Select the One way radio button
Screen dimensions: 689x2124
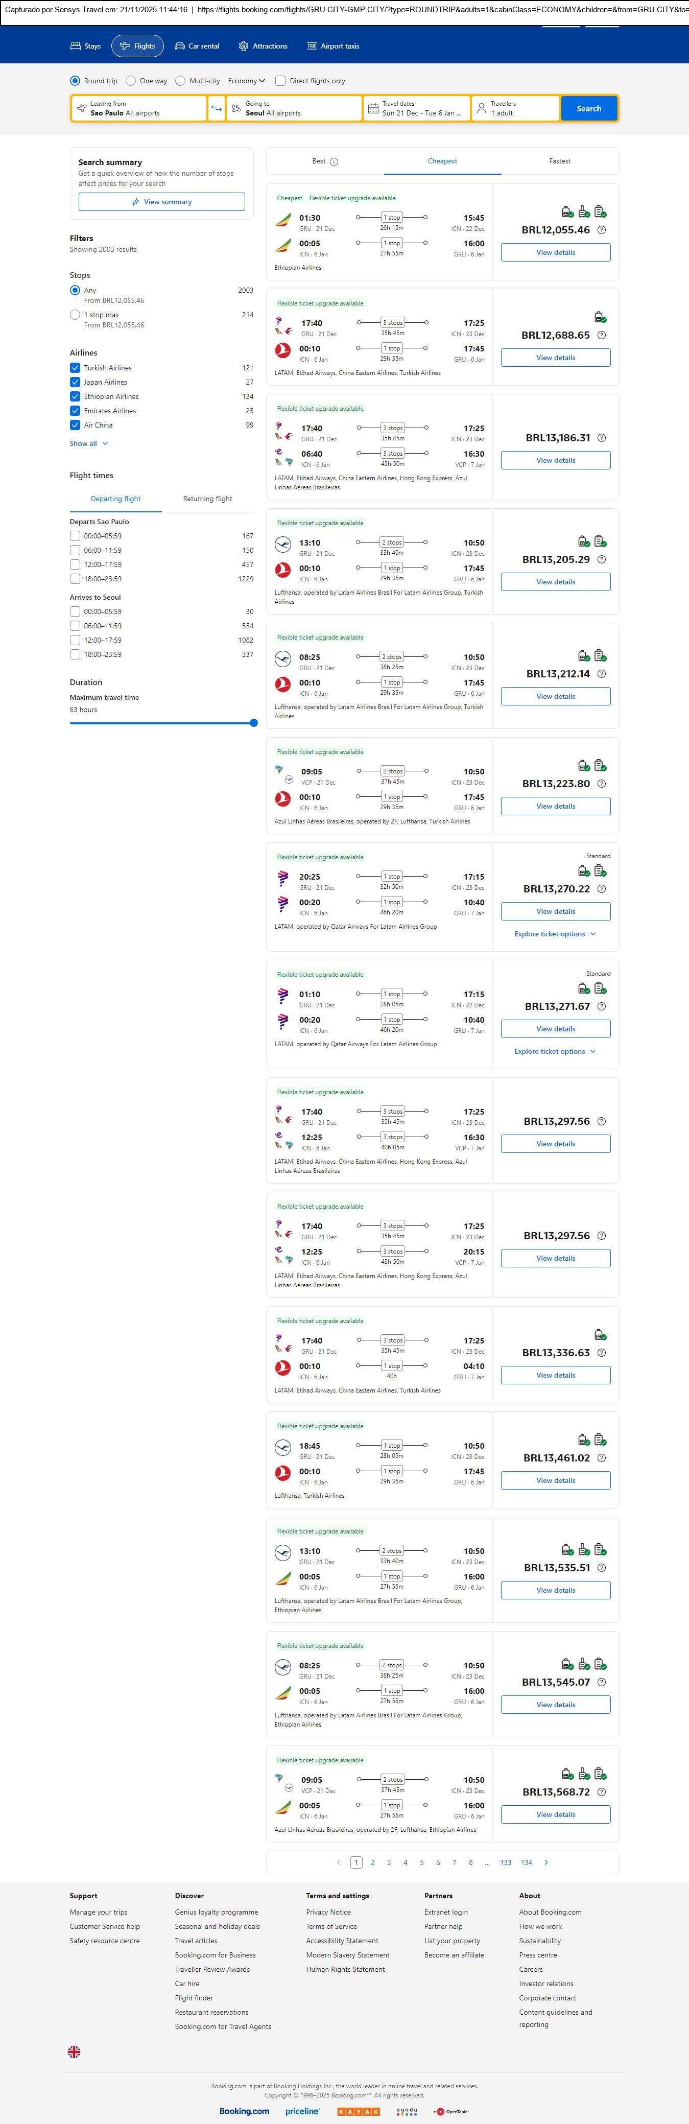click(131, 81)
